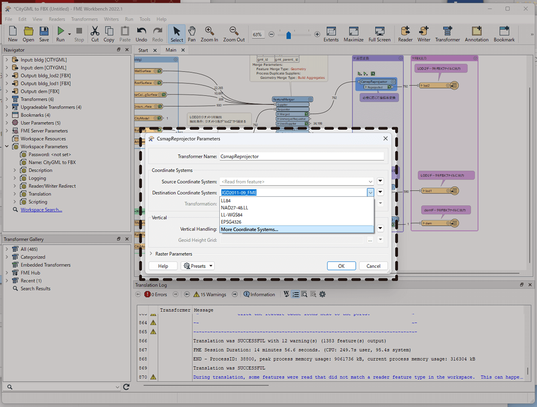Open the Workspace Search... link
The height and width of the screenshot is (407, 537).
coord(41,210)
